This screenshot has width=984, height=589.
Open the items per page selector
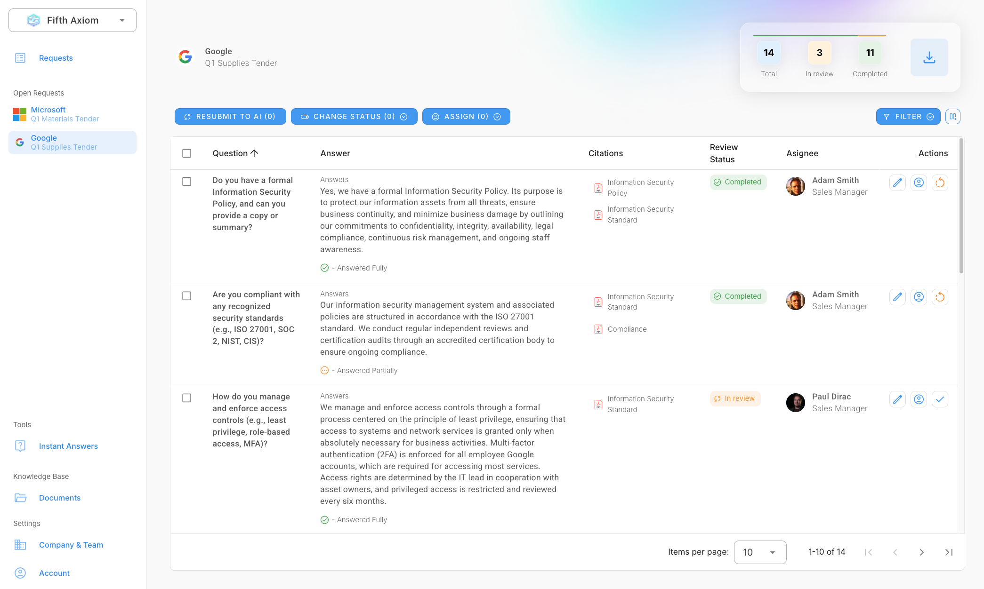pyautogui.click(x=760, y=552)
